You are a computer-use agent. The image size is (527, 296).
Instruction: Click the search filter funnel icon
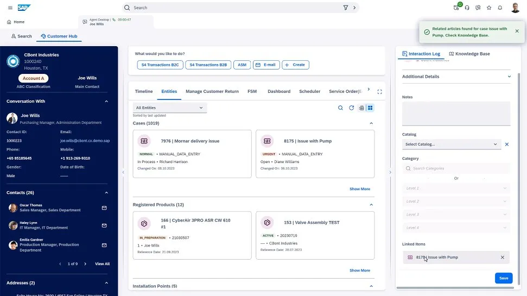(346, 8)
